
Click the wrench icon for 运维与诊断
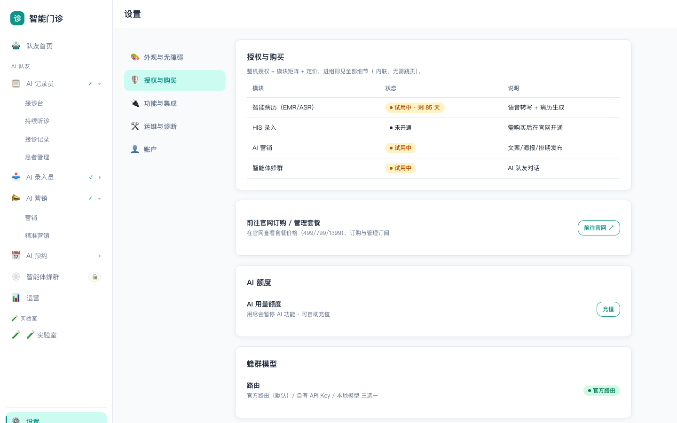135,126
